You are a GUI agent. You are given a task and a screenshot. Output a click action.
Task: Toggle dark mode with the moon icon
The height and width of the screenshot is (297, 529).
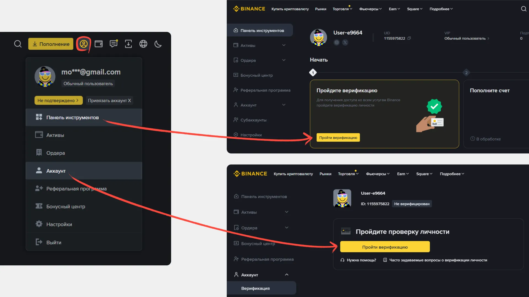tap(158, 44)
